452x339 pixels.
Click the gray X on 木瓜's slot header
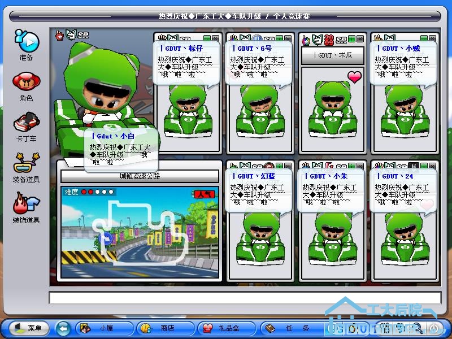click(359, 40)
